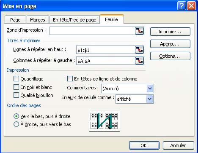198x153 pixels.
Task: Open the Commentaires dropdown
Action: 150,89
